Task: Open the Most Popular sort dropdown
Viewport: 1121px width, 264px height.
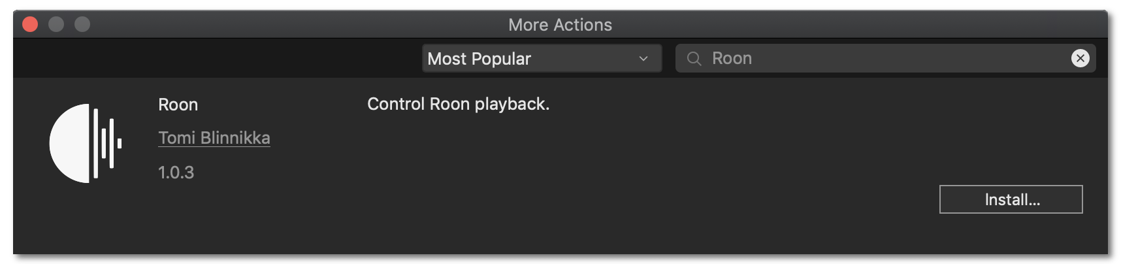Action: tap(542, 58)
